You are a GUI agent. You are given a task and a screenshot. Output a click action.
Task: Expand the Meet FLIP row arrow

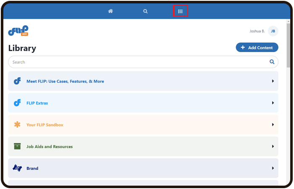(273, 81)
